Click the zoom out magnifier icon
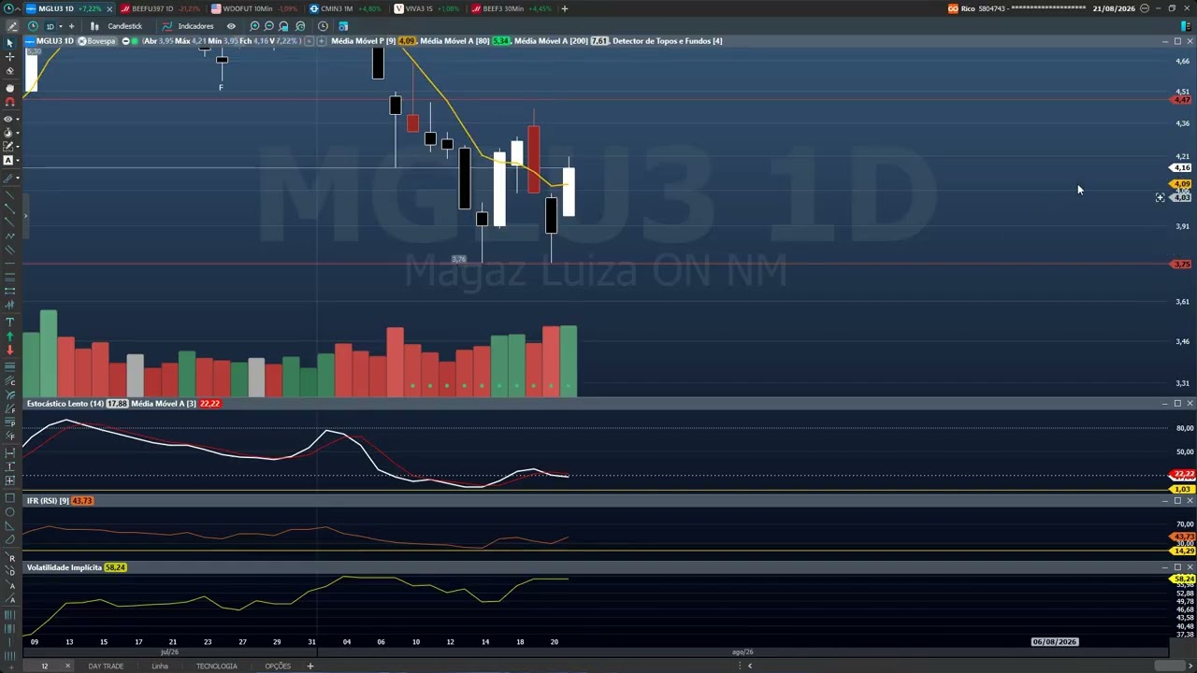This screenshot has width=1197, height=673. click(x=269, y=26)
